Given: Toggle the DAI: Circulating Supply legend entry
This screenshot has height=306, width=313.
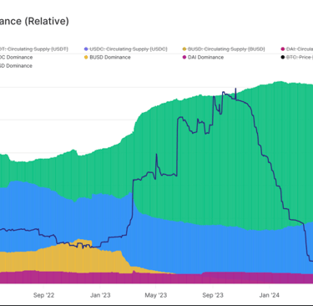Looking at the screenshot, I should 297,49.
